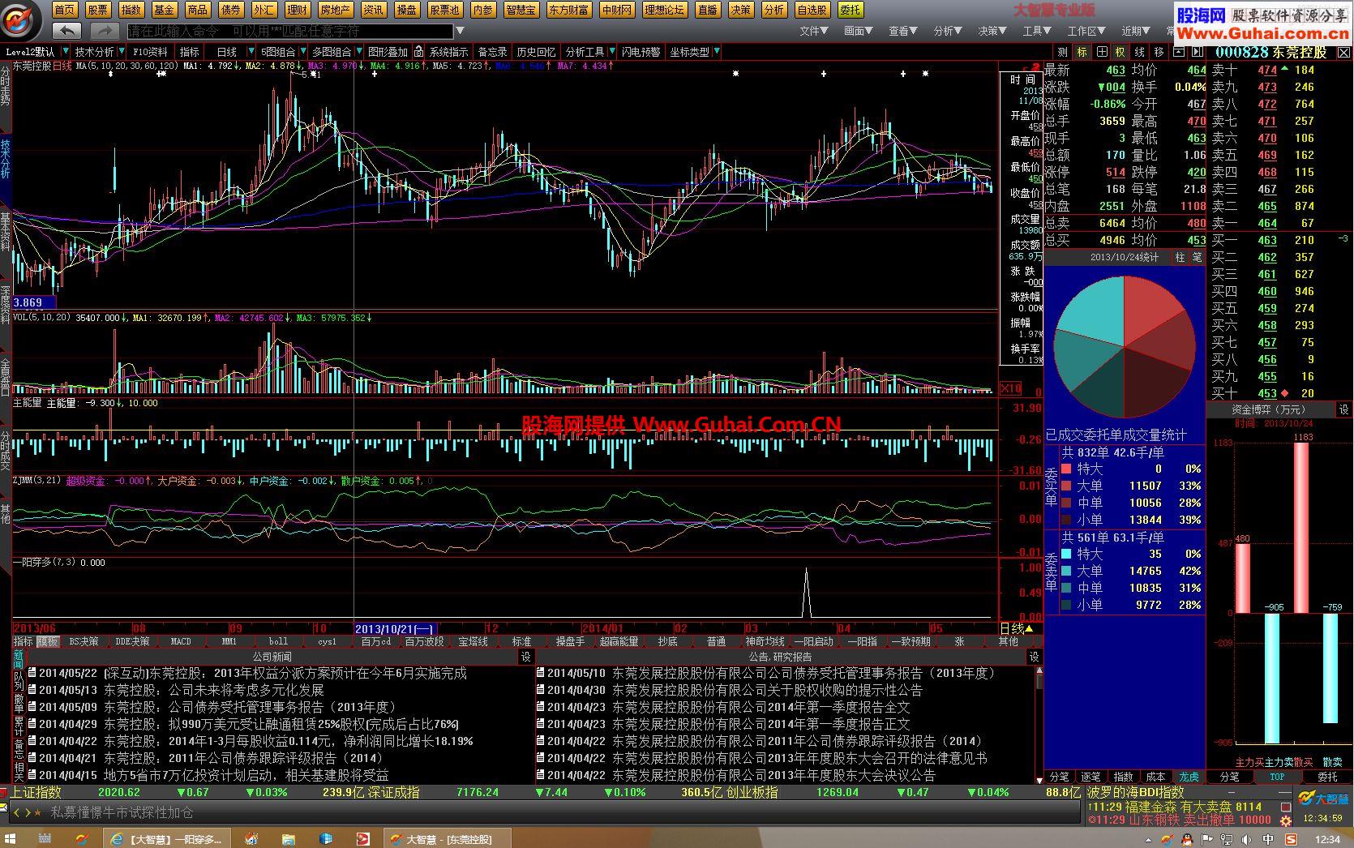Click the forward arrow navigation button
The width and height of the screenshot is (1354, 848).
tap(105, 31)
